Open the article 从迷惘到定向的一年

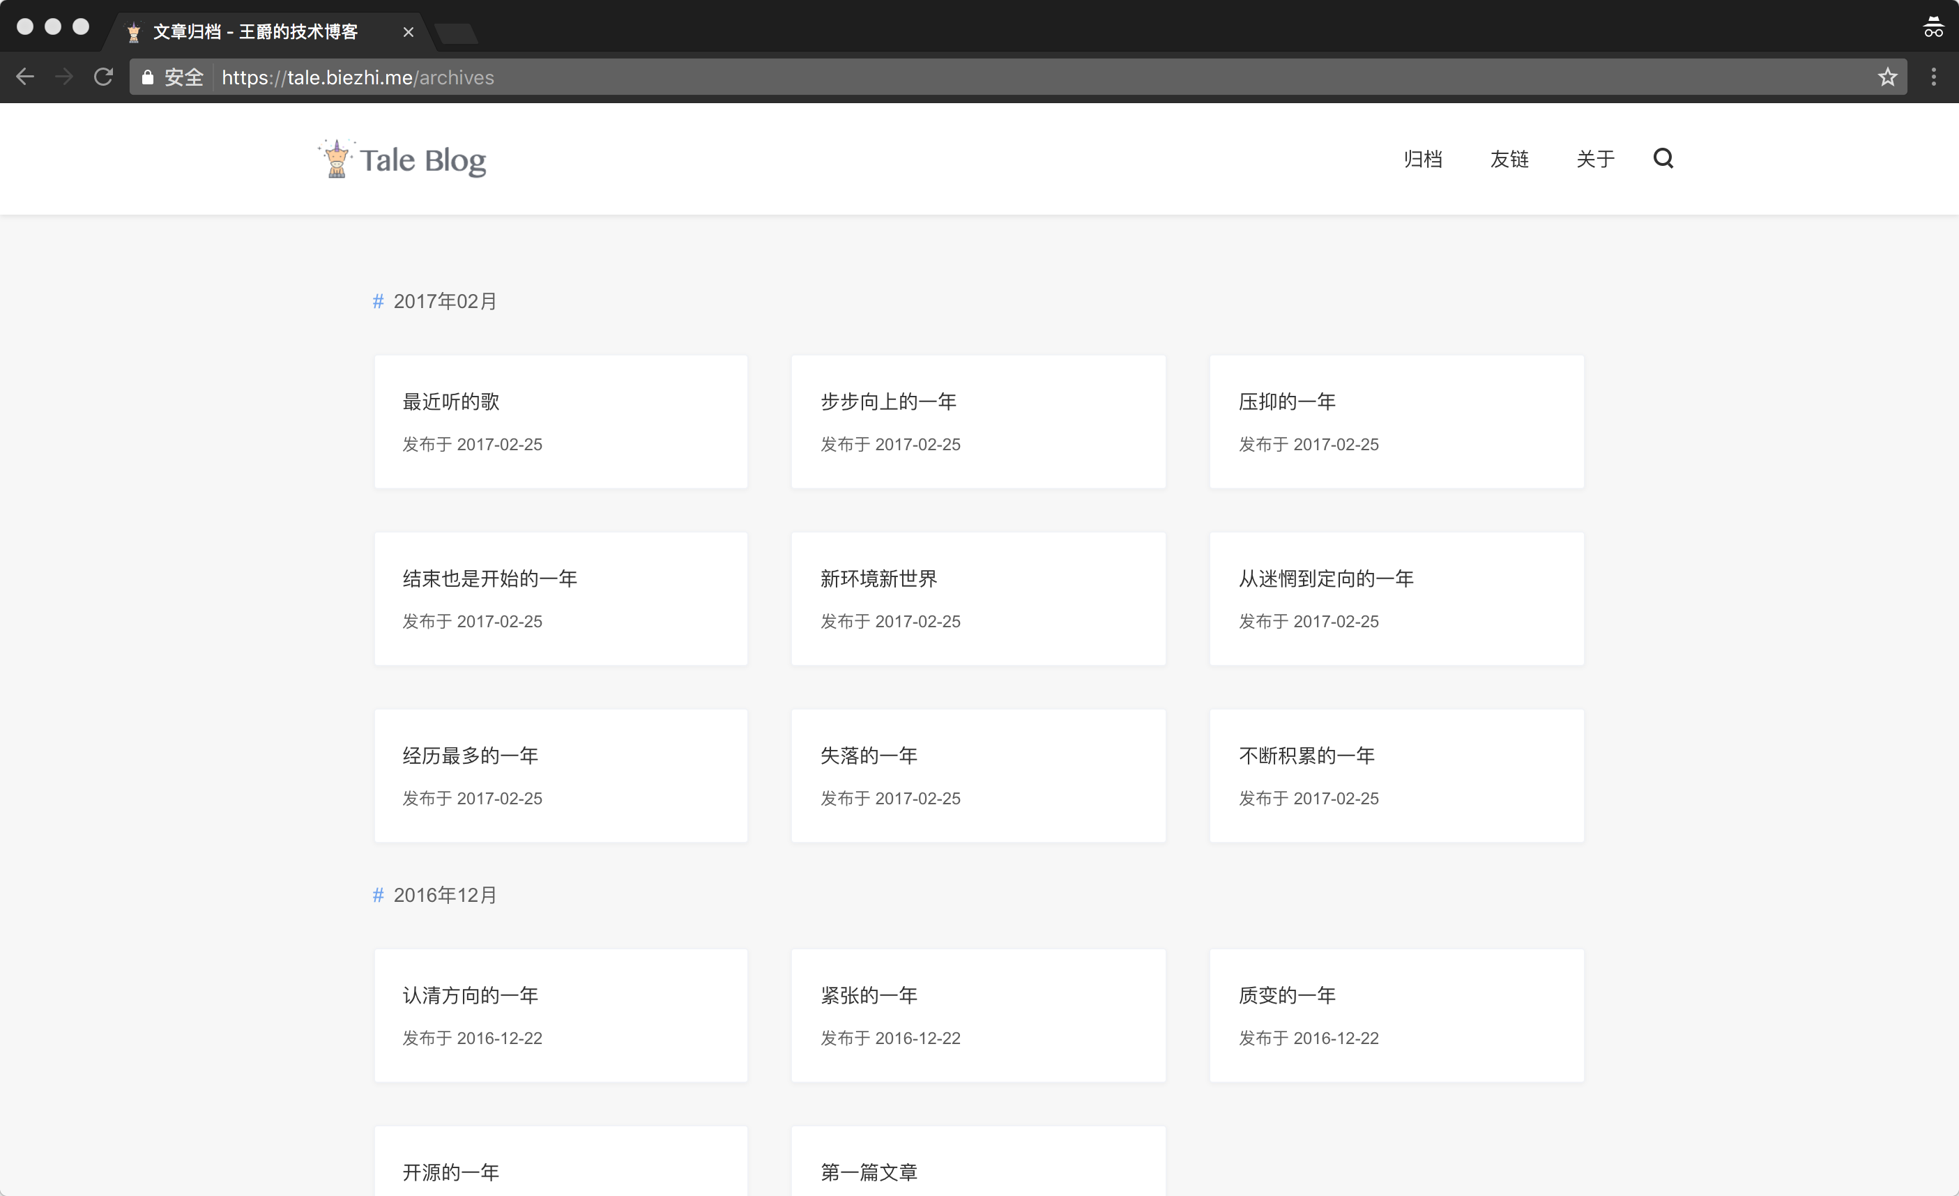tap(1325, 578)
